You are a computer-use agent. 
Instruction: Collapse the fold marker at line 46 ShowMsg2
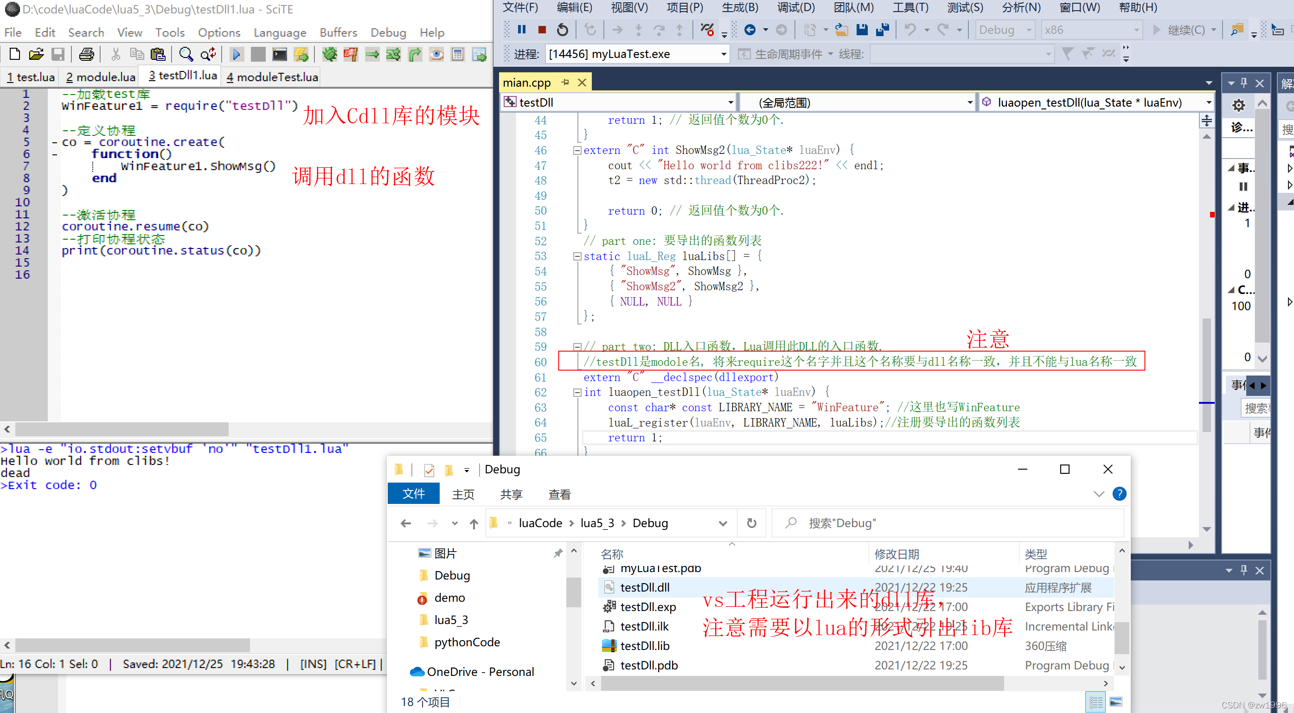click(x=578, y=150)
